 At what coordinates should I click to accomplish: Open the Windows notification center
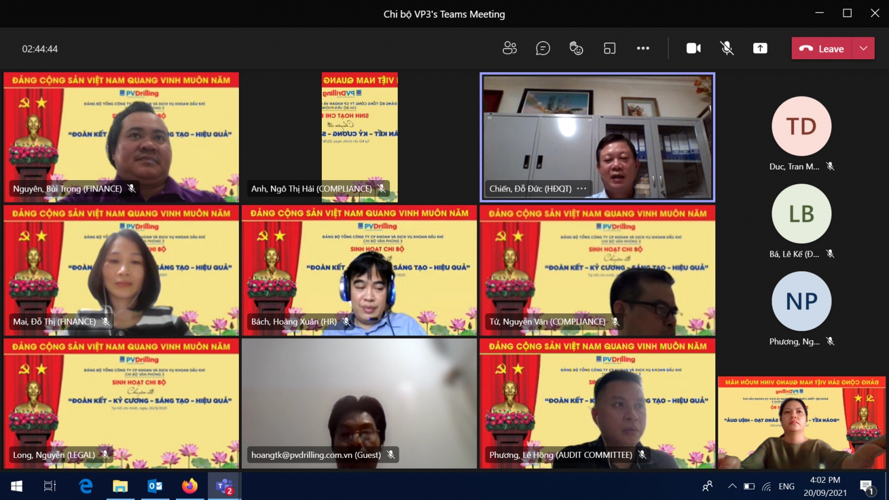point(866,487)
